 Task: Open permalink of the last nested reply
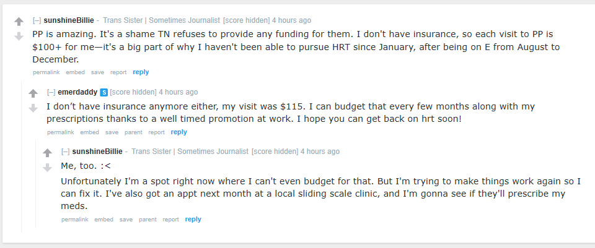(75, 220)
